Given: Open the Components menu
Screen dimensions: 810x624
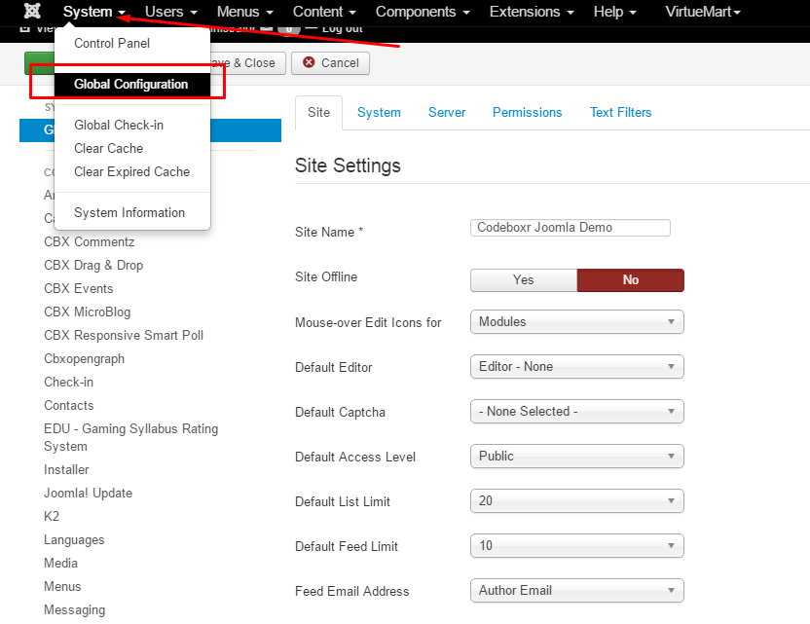Looking at the screenshot, I should [x=423, y=12].
